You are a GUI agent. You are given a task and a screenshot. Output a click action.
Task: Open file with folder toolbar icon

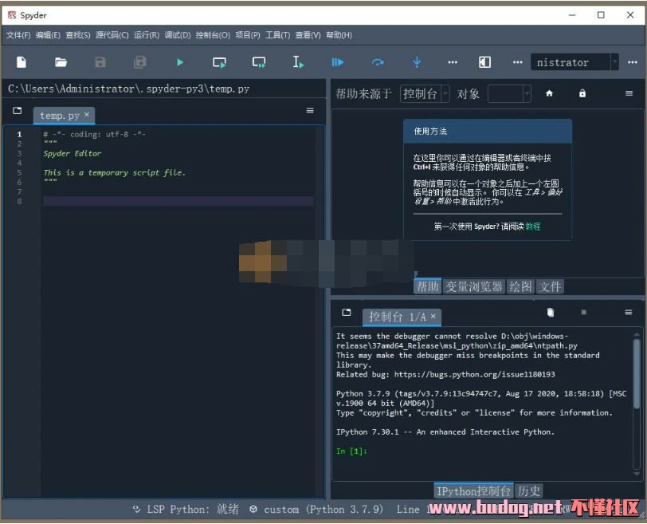tap(61, 62)
